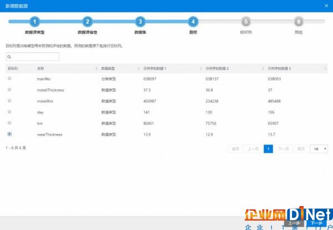Image resolution: width=333 pixels, height=230 pixels.
Task: Click the wearThickness name cell
Action: (50, 134)
